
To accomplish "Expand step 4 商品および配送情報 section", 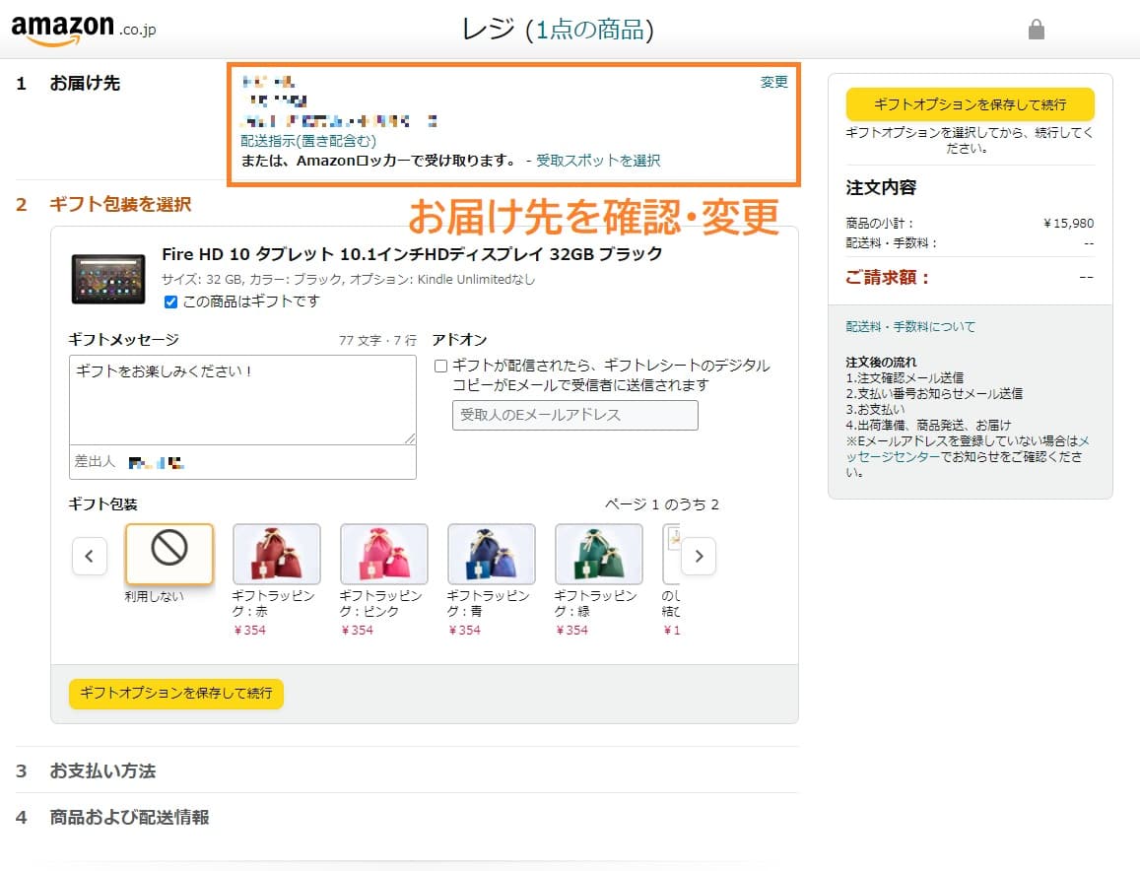I will pyautogui.click(x=129, y=817).
